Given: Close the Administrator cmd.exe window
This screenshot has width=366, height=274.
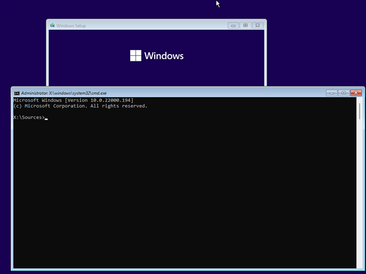Looking at the screenshot, I should [x=356, y=93].
